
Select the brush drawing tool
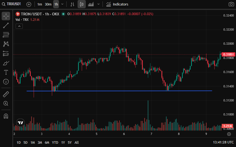[6, 63]
